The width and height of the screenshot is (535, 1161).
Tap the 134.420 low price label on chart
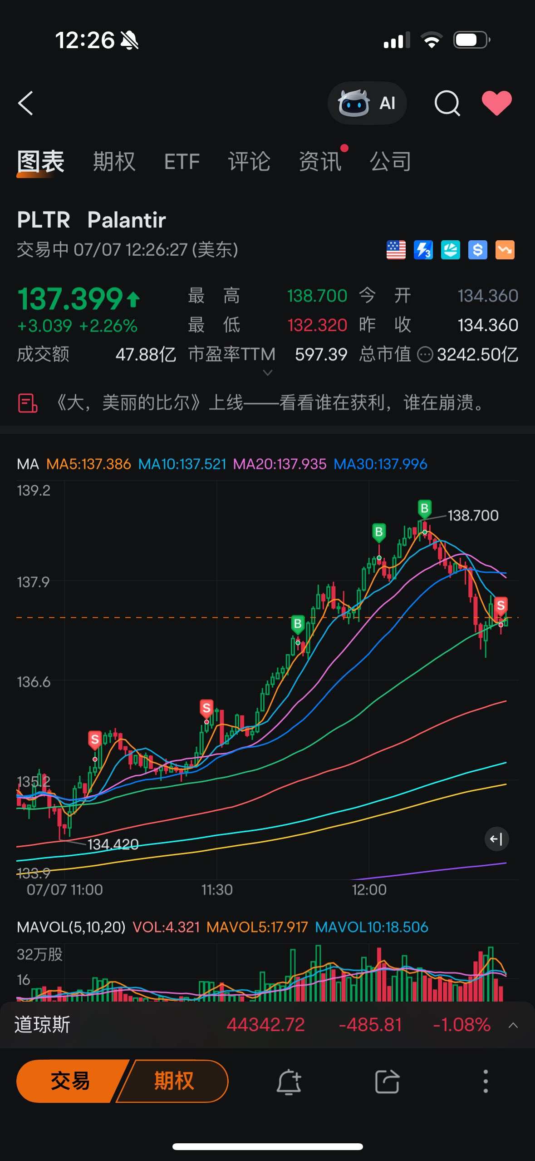coord(113,844)
